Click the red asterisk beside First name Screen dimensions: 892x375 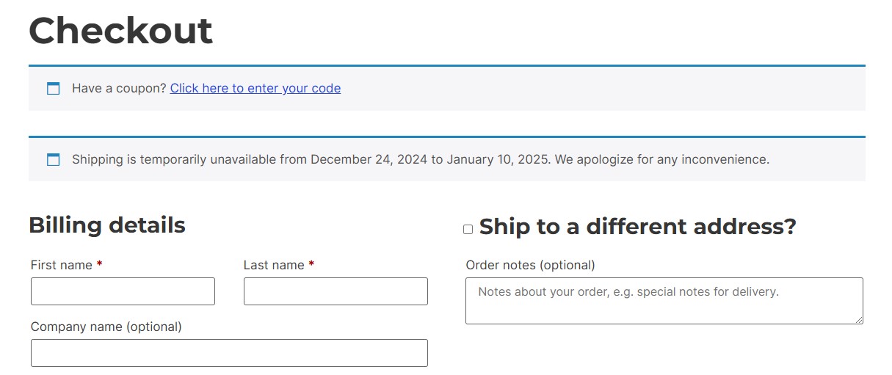[99, 265]
